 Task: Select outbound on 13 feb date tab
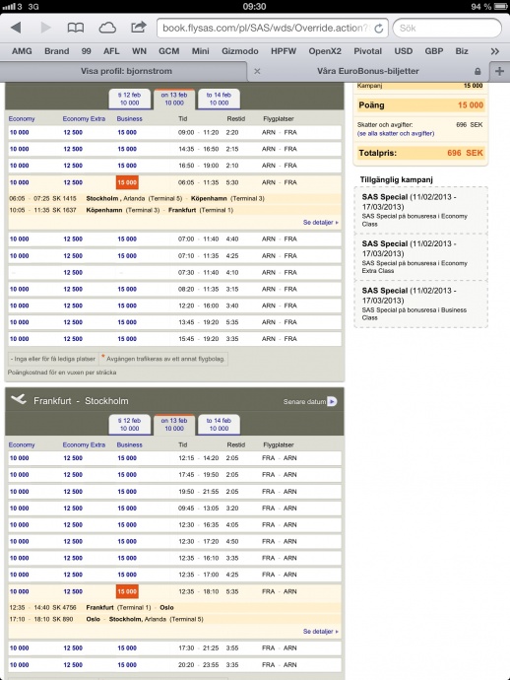tap(174, 99)
